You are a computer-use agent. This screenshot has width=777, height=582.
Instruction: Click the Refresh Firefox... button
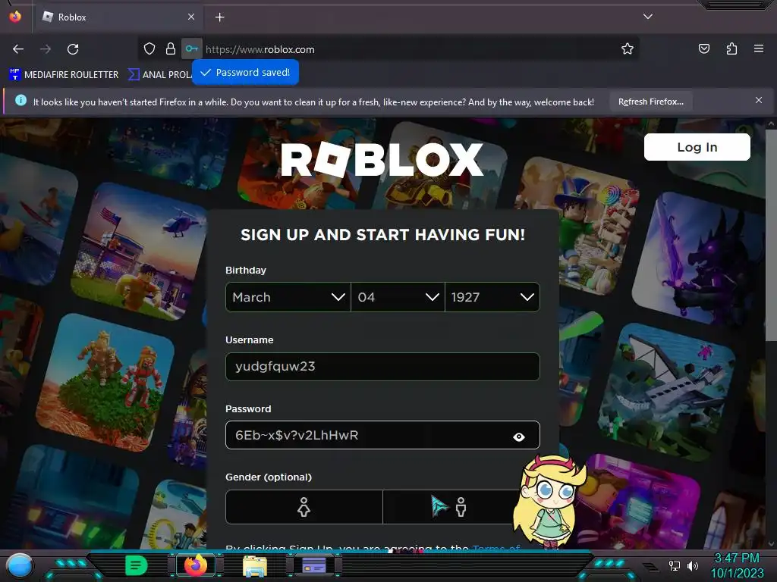pos(650,102)
